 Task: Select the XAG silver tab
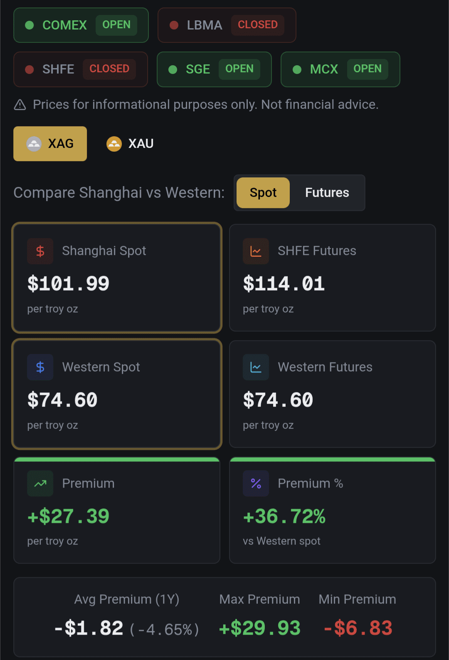50,144
